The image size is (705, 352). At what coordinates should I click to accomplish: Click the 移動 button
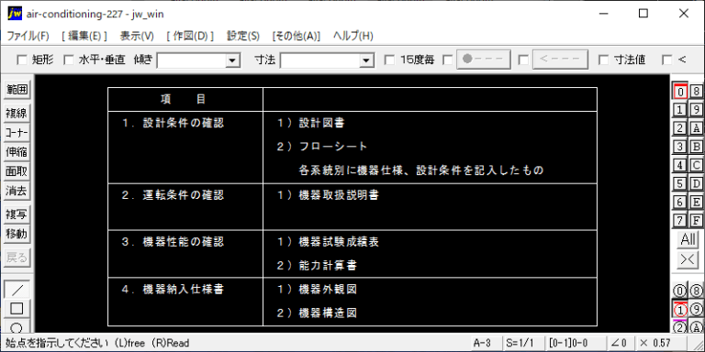(17, 234)
